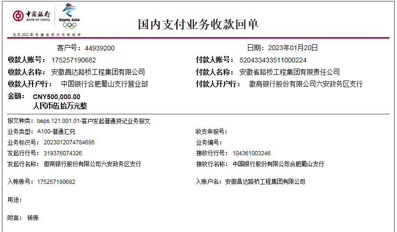Click payee bank 中国银行合肥蜀山支行营业部

tap(104, 84)
